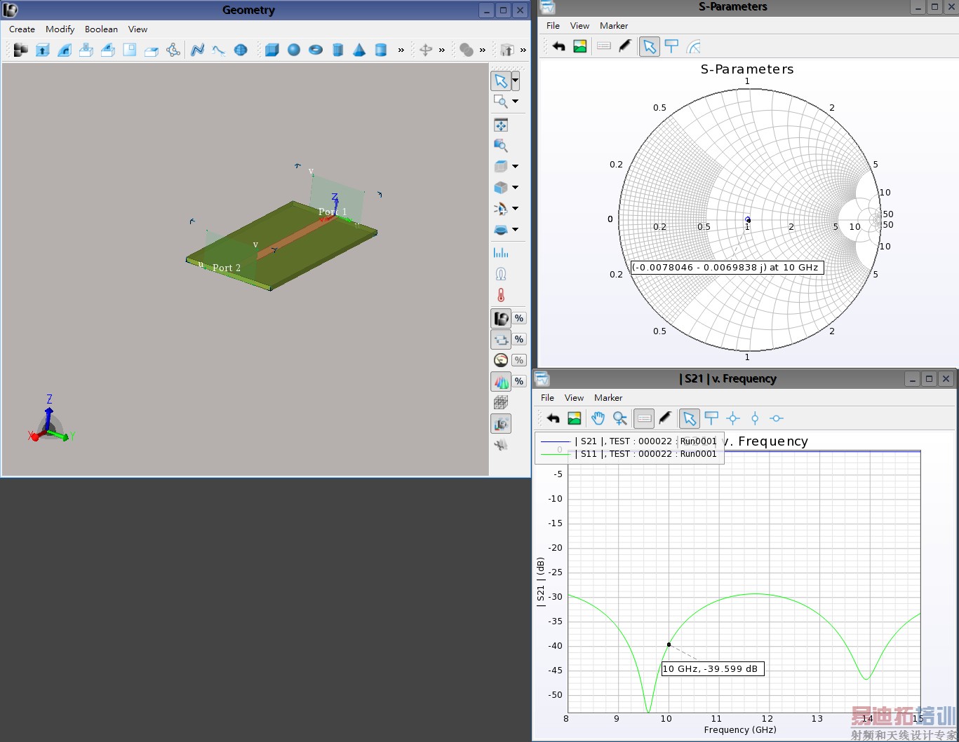Click the horizontal line marker in S21 toolbar
Screen dimensions: 959x742
click(x=777, y=418)
